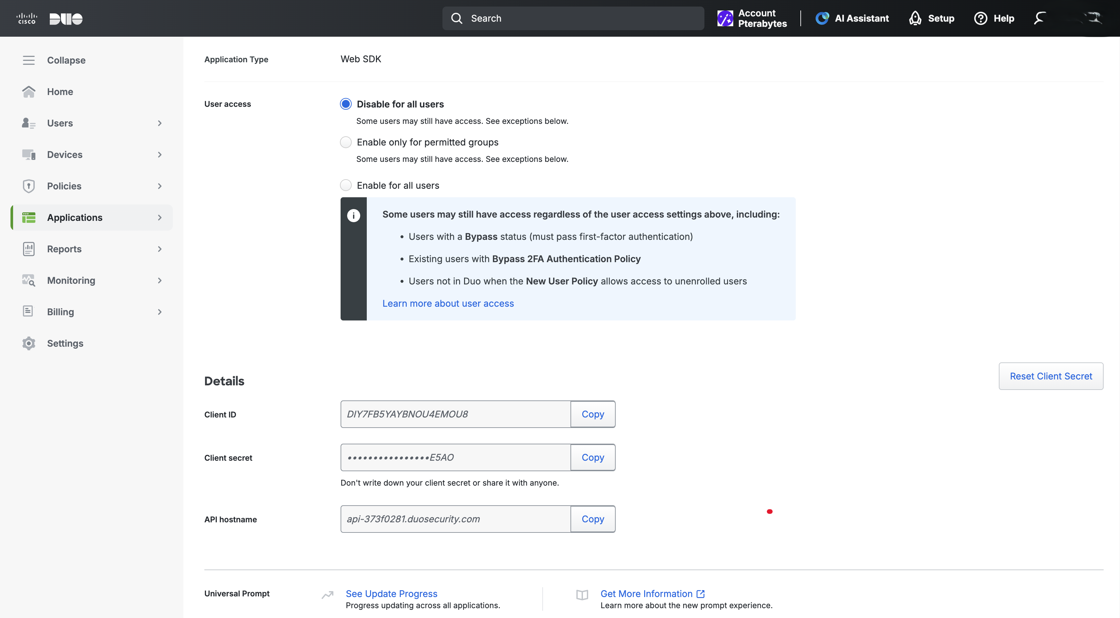Click the Cisco Duo logo
This screenshot has height=618, width=1120.
pyautogui.click(x=49, y=19)
